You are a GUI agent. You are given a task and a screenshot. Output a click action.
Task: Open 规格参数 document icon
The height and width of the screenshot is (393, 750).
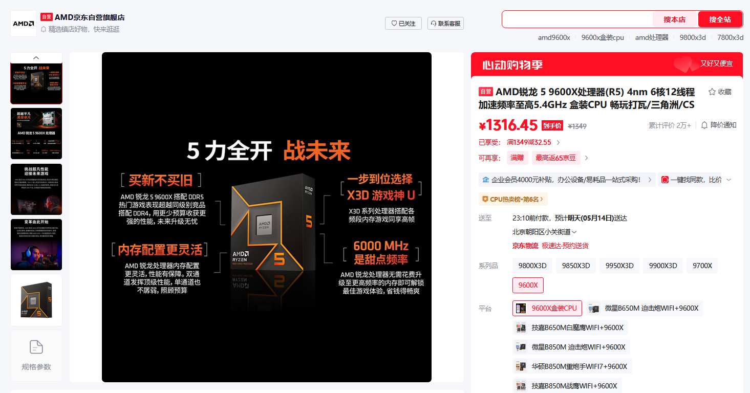point(36,347)
